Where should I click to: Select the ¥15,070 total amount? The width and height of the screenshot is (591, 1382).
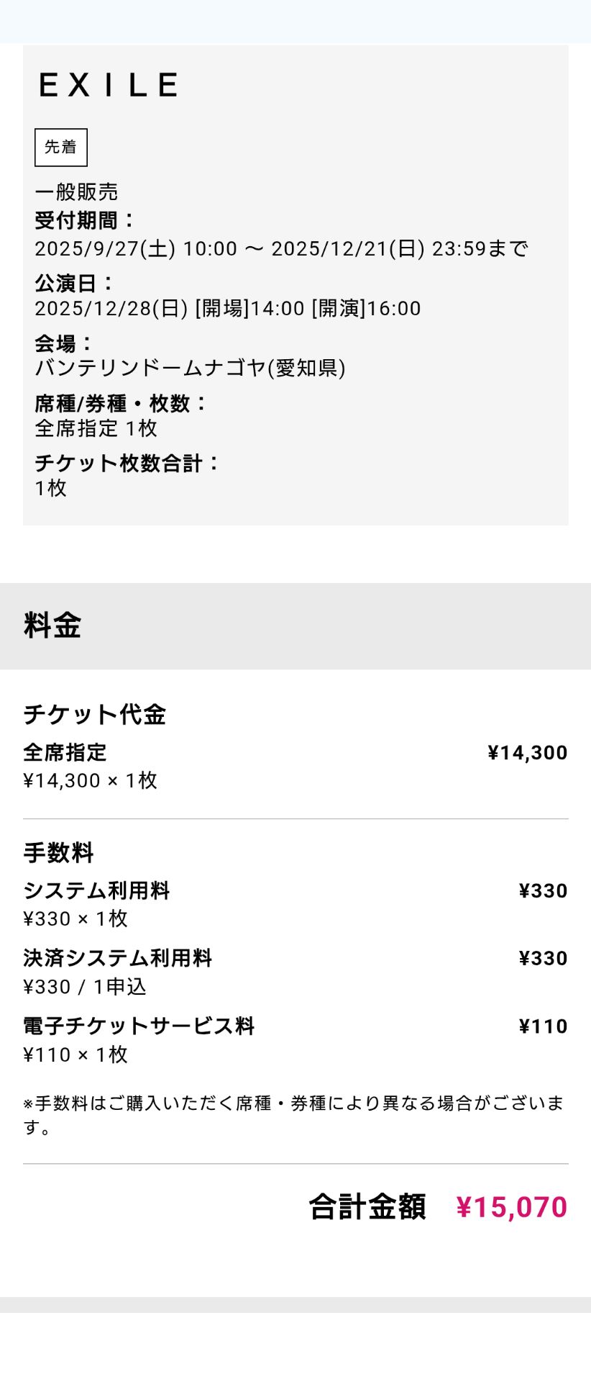(x=511, y=1208)
